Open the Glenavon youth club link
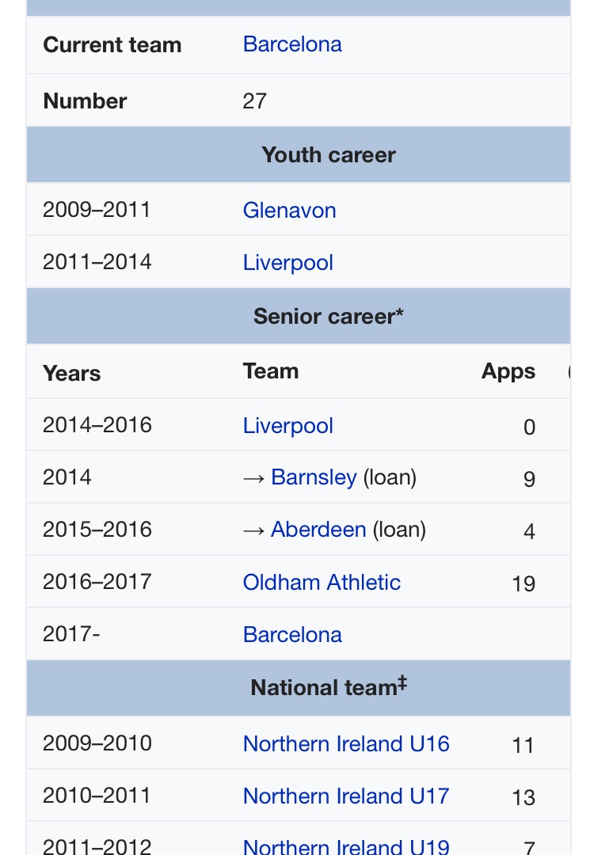Viewport: 594px width, 855px height. pos(289,211)
